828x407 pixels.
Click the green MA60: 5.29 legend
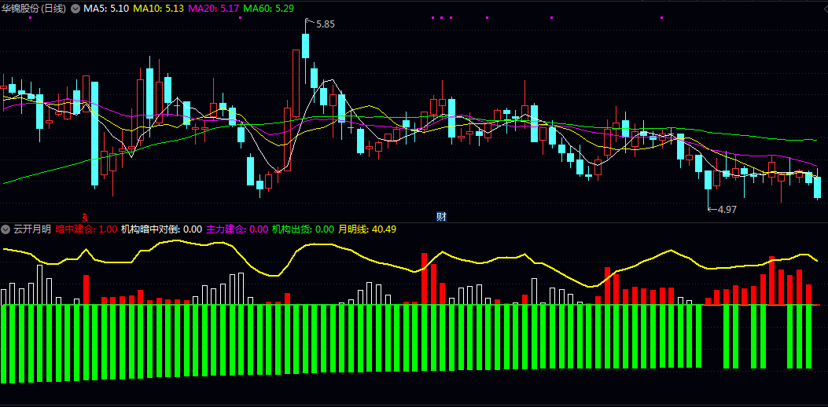tap(269, 9)
